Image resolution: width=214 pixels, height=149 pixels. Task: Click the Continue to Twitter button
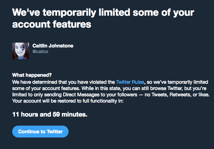coord(41,132)
